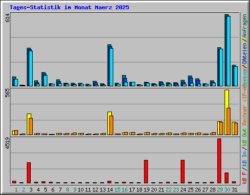This screenshot has width=250, height=195.
Task: Click day label 1 on the x-axis
Action: 16,190
